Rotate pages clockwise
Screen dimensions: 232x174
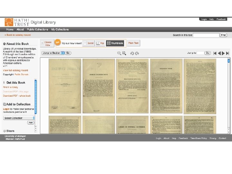(x=137, y=53)
